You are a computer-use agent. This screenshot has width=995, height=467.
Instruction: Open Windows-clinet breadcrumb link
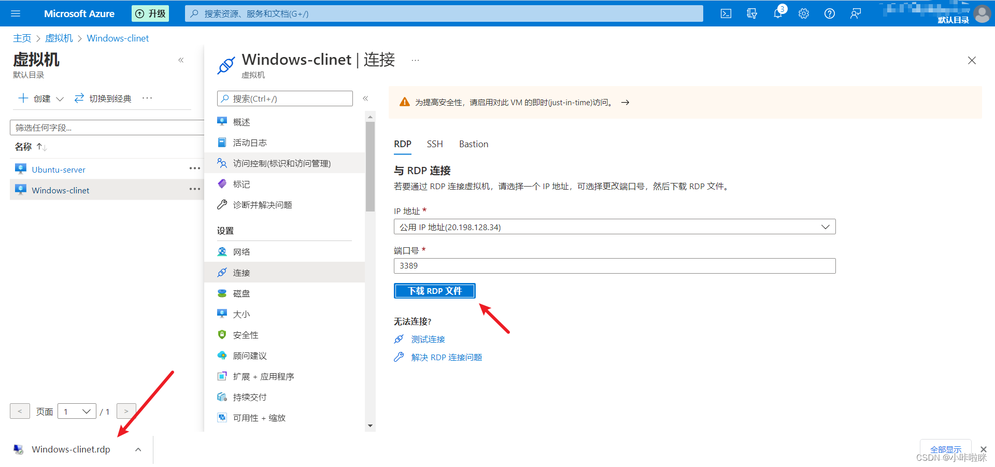(x=118, y=38)
